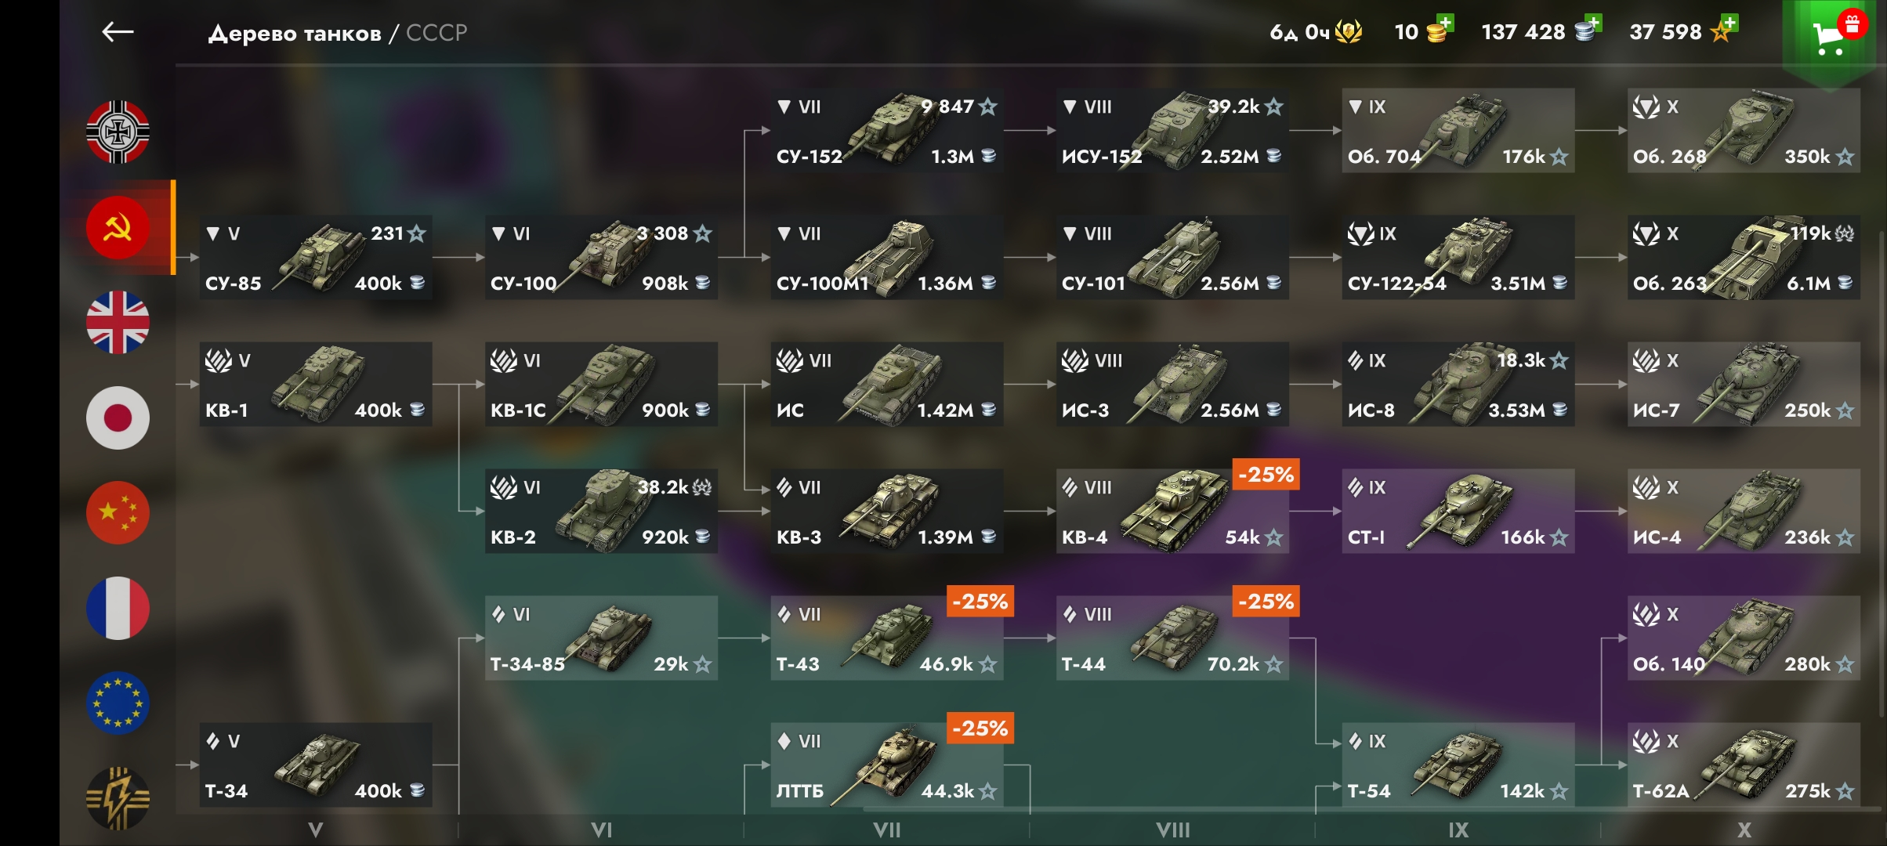Click the Дерево танков breadcrumb title
The width and height of the screenshot is (1887, 846).
[x=295, y=33]
